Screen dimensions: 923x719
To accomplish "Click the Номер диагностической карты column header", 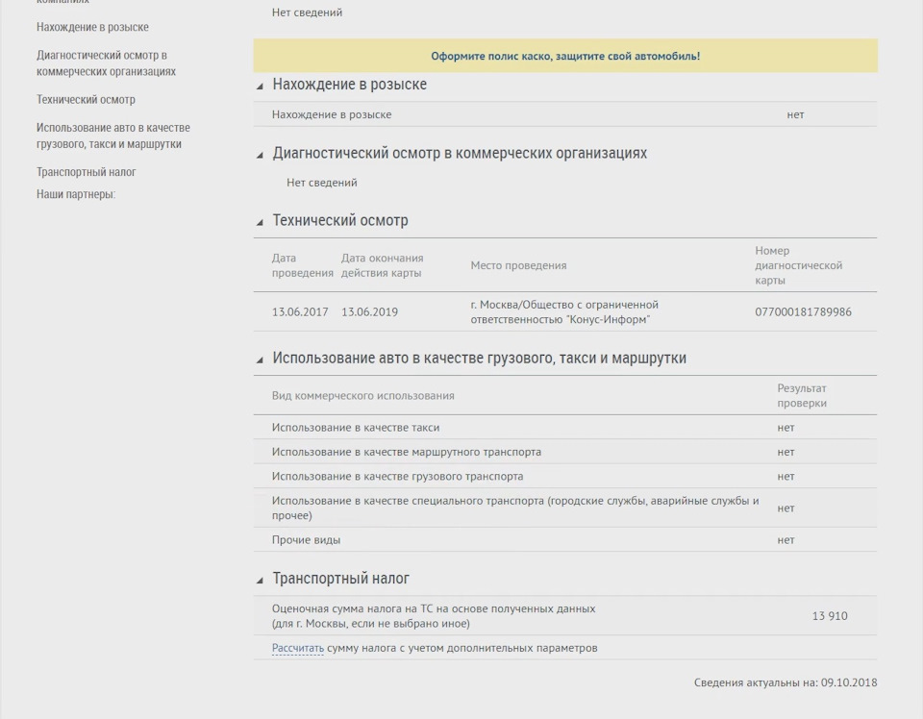I will coord(799,265).
